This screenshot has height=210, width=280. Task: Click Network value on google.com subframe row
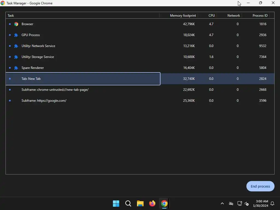point(238,101)
